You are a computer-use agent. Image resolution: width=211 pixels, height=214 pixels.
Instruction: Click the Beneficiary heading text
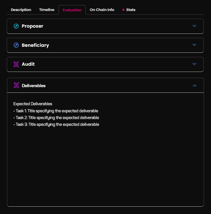35,45
